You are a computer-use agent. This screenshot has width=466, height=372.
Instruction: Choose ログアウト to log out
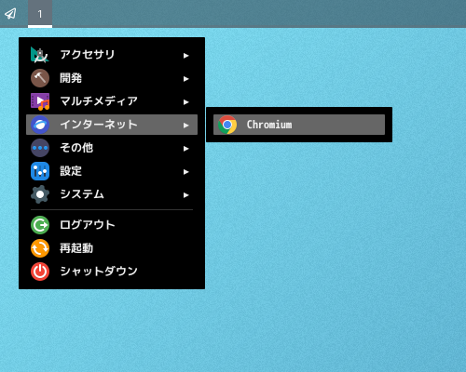point(112,225)
